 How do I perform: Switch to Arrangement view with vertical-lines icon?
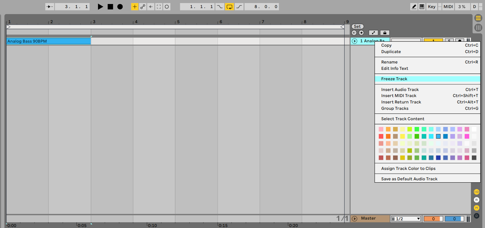[x=478, y=28]
